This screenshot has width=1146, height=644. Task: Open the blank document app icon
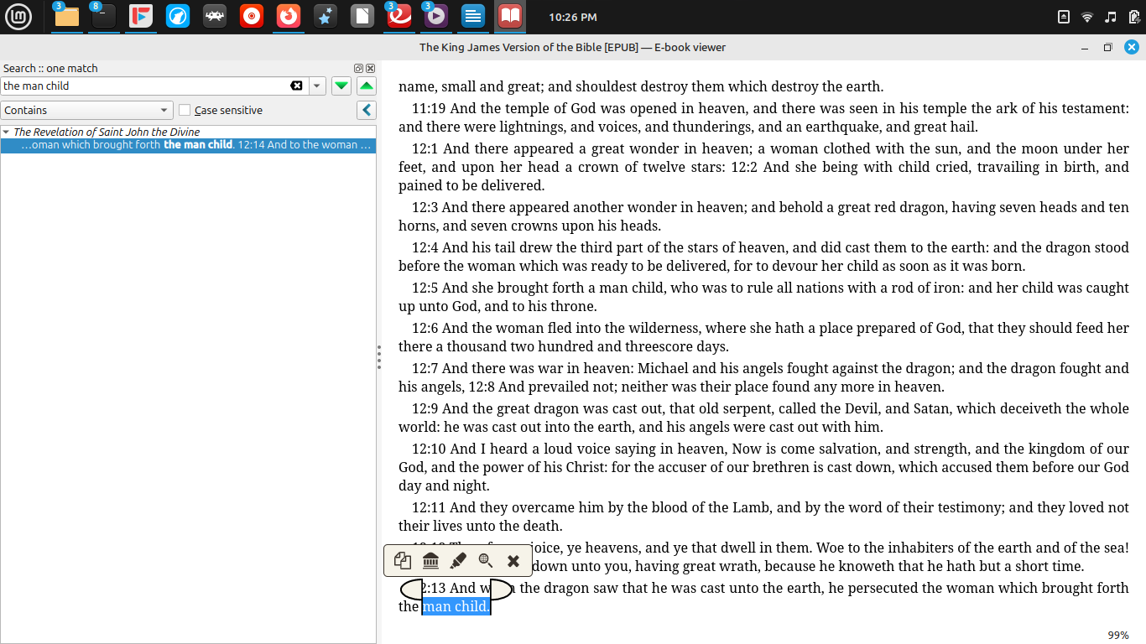tap(362, 17)
